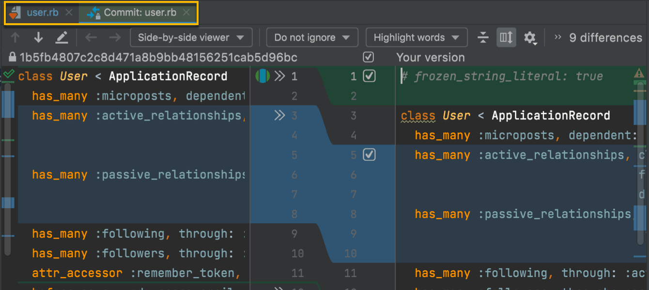Toggle the include-all checkbox beside Your version
This screenshot has height=290, width=649.
pyautogui.click(x=369, y=58)
